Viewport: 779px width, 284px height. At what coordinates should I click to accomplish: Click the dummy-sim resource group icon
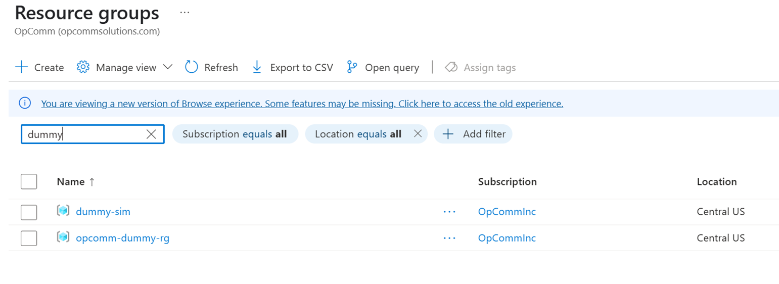[x=63, y=212]
